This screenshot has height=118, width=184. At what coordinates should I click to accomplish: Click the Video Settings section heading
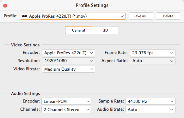[x=25, y=45]
